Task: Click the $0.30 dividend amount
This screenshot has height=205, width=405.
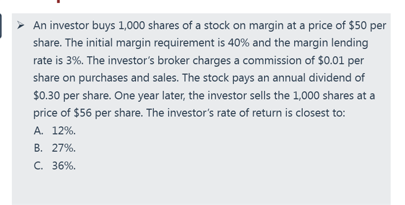Action: [x=47, y=96]
